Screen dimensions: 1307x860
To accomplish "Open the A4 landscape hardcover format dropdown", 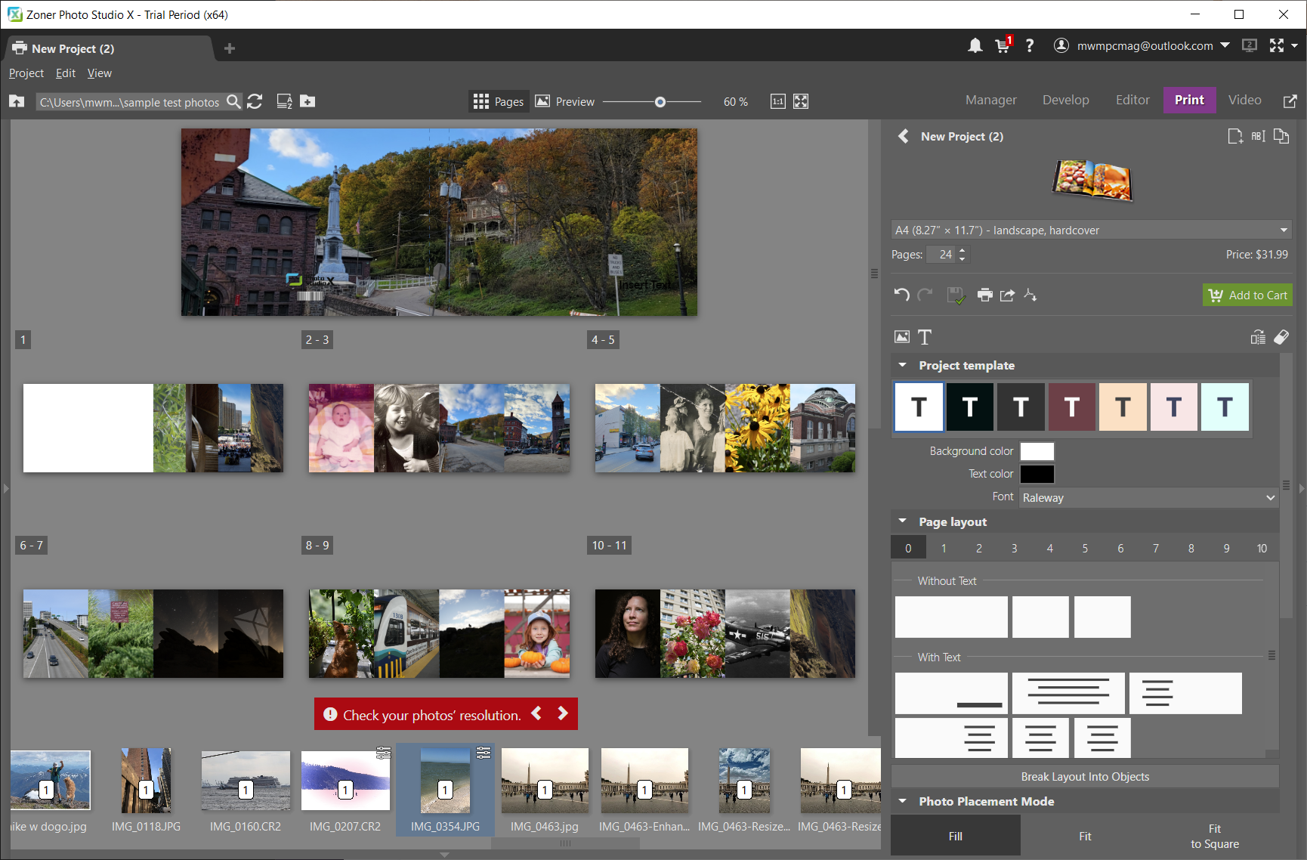I will tap(1091, 230).
